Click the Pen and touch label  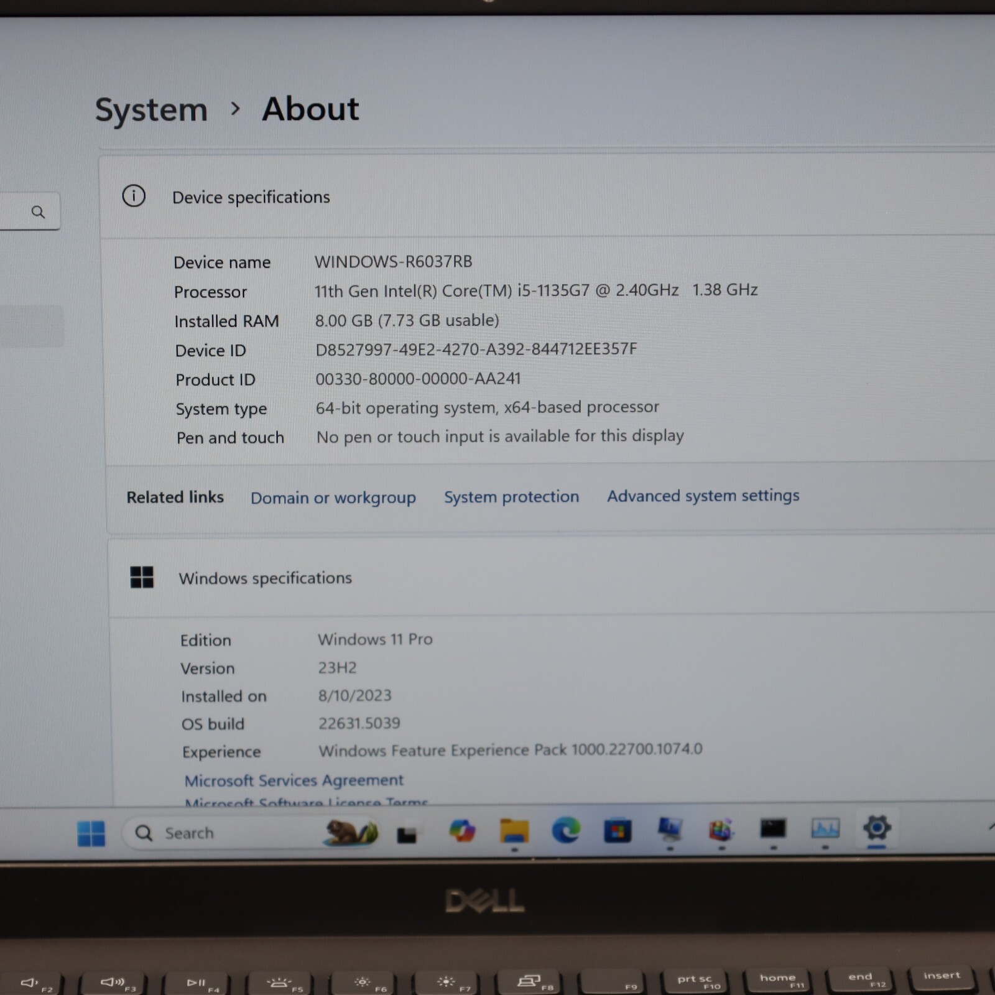230,438
